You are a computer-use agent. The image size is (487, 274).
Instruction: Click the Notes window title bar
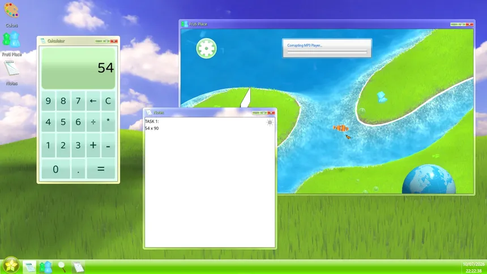pyautogui.click(x=210, y=113)
